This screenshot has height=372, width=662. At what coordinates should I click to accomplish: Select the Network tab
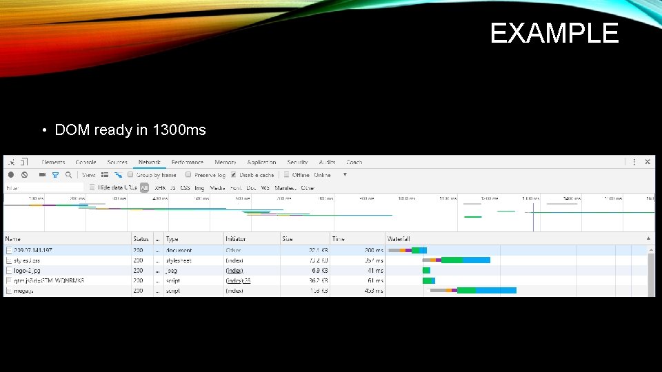[x=150, y=162]
